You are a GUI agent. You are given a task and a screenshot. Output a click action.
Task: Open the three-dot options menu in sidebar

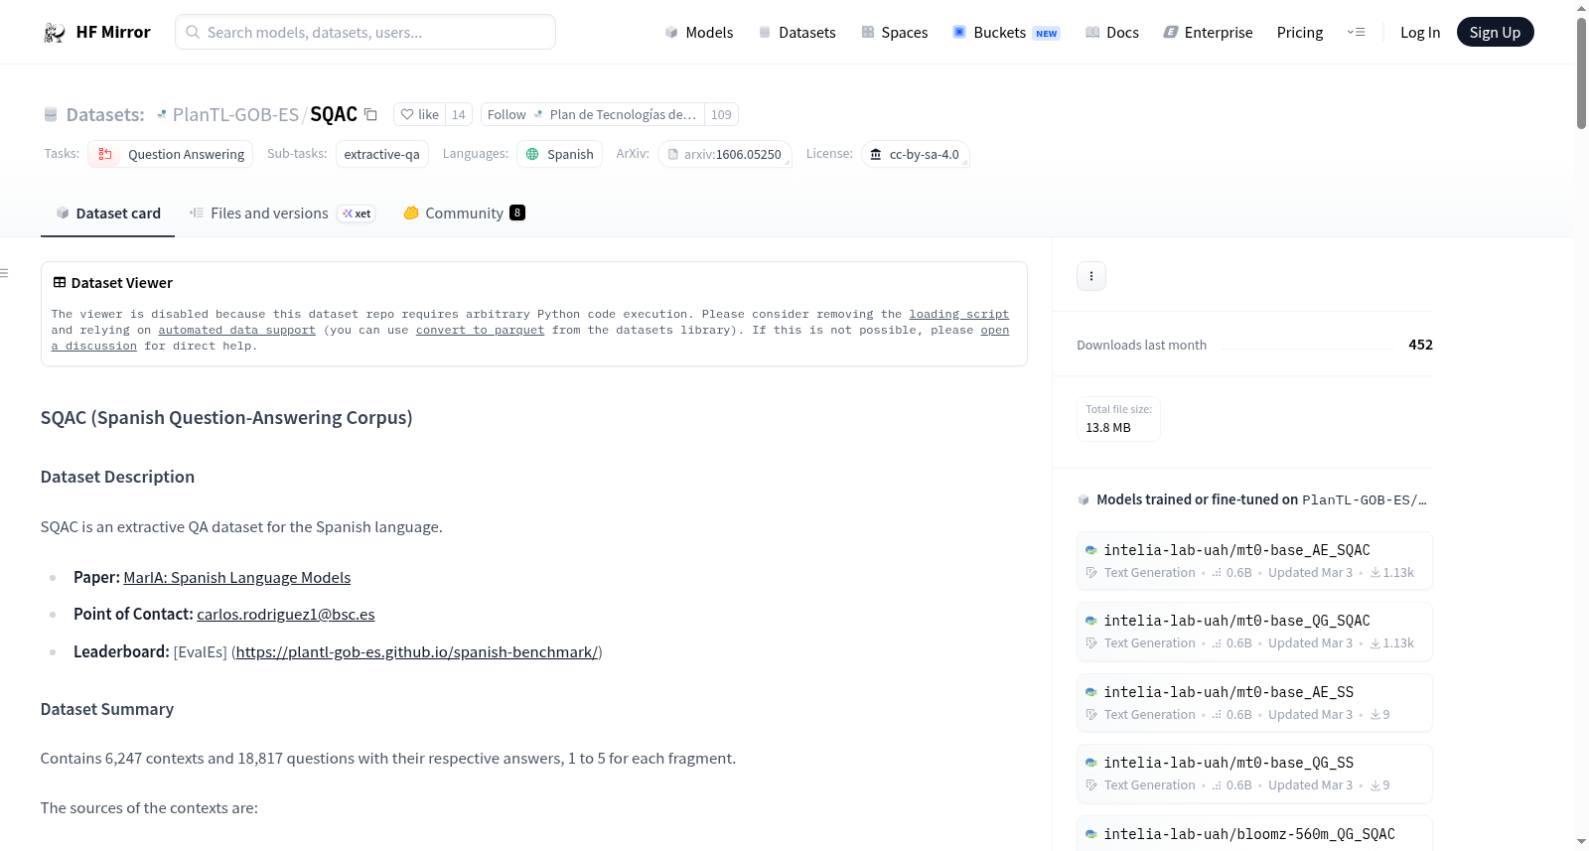(1091, 276)
